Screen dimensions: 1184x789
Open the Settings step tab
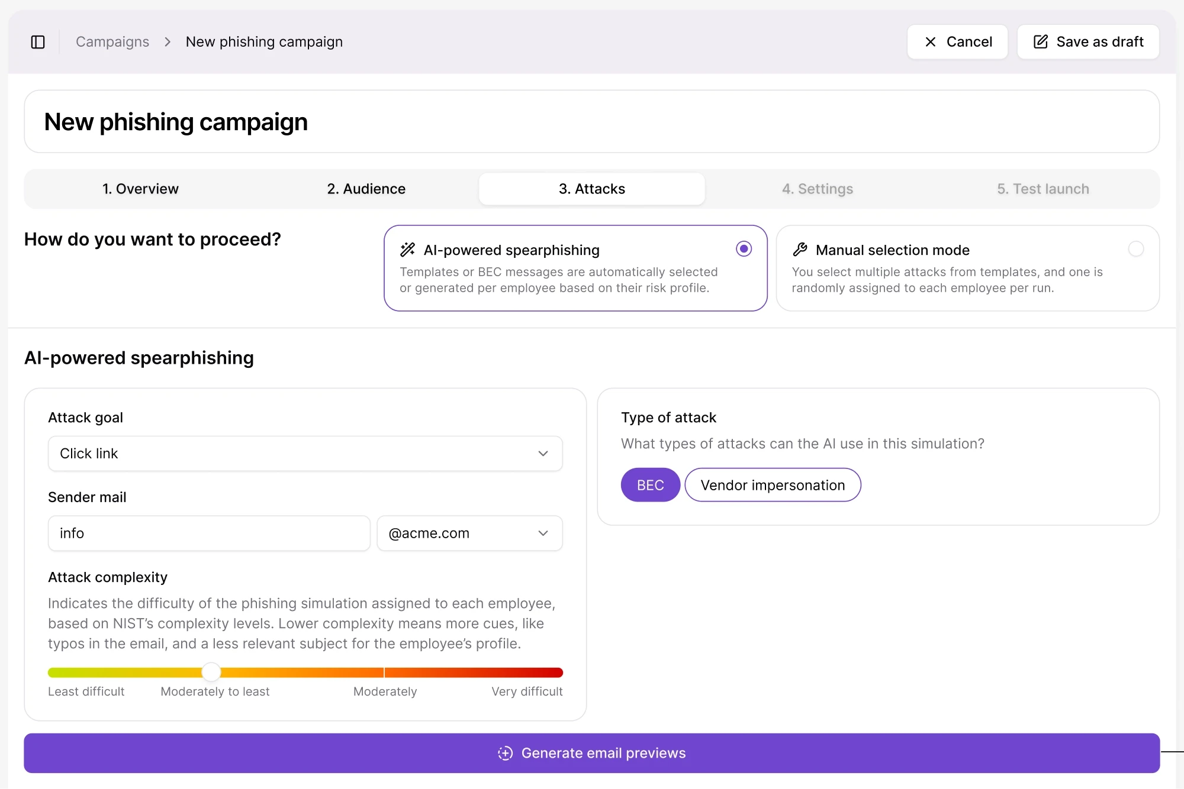pos(817,189)
